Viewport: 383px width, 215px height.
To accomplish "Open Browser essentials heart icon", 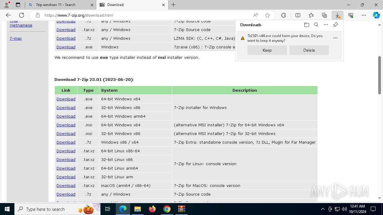I will [x=351, y=15].
